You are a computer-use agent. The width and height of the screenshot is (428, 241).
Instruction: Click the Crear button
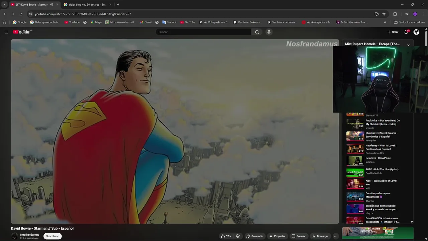(x=393, y=32)
